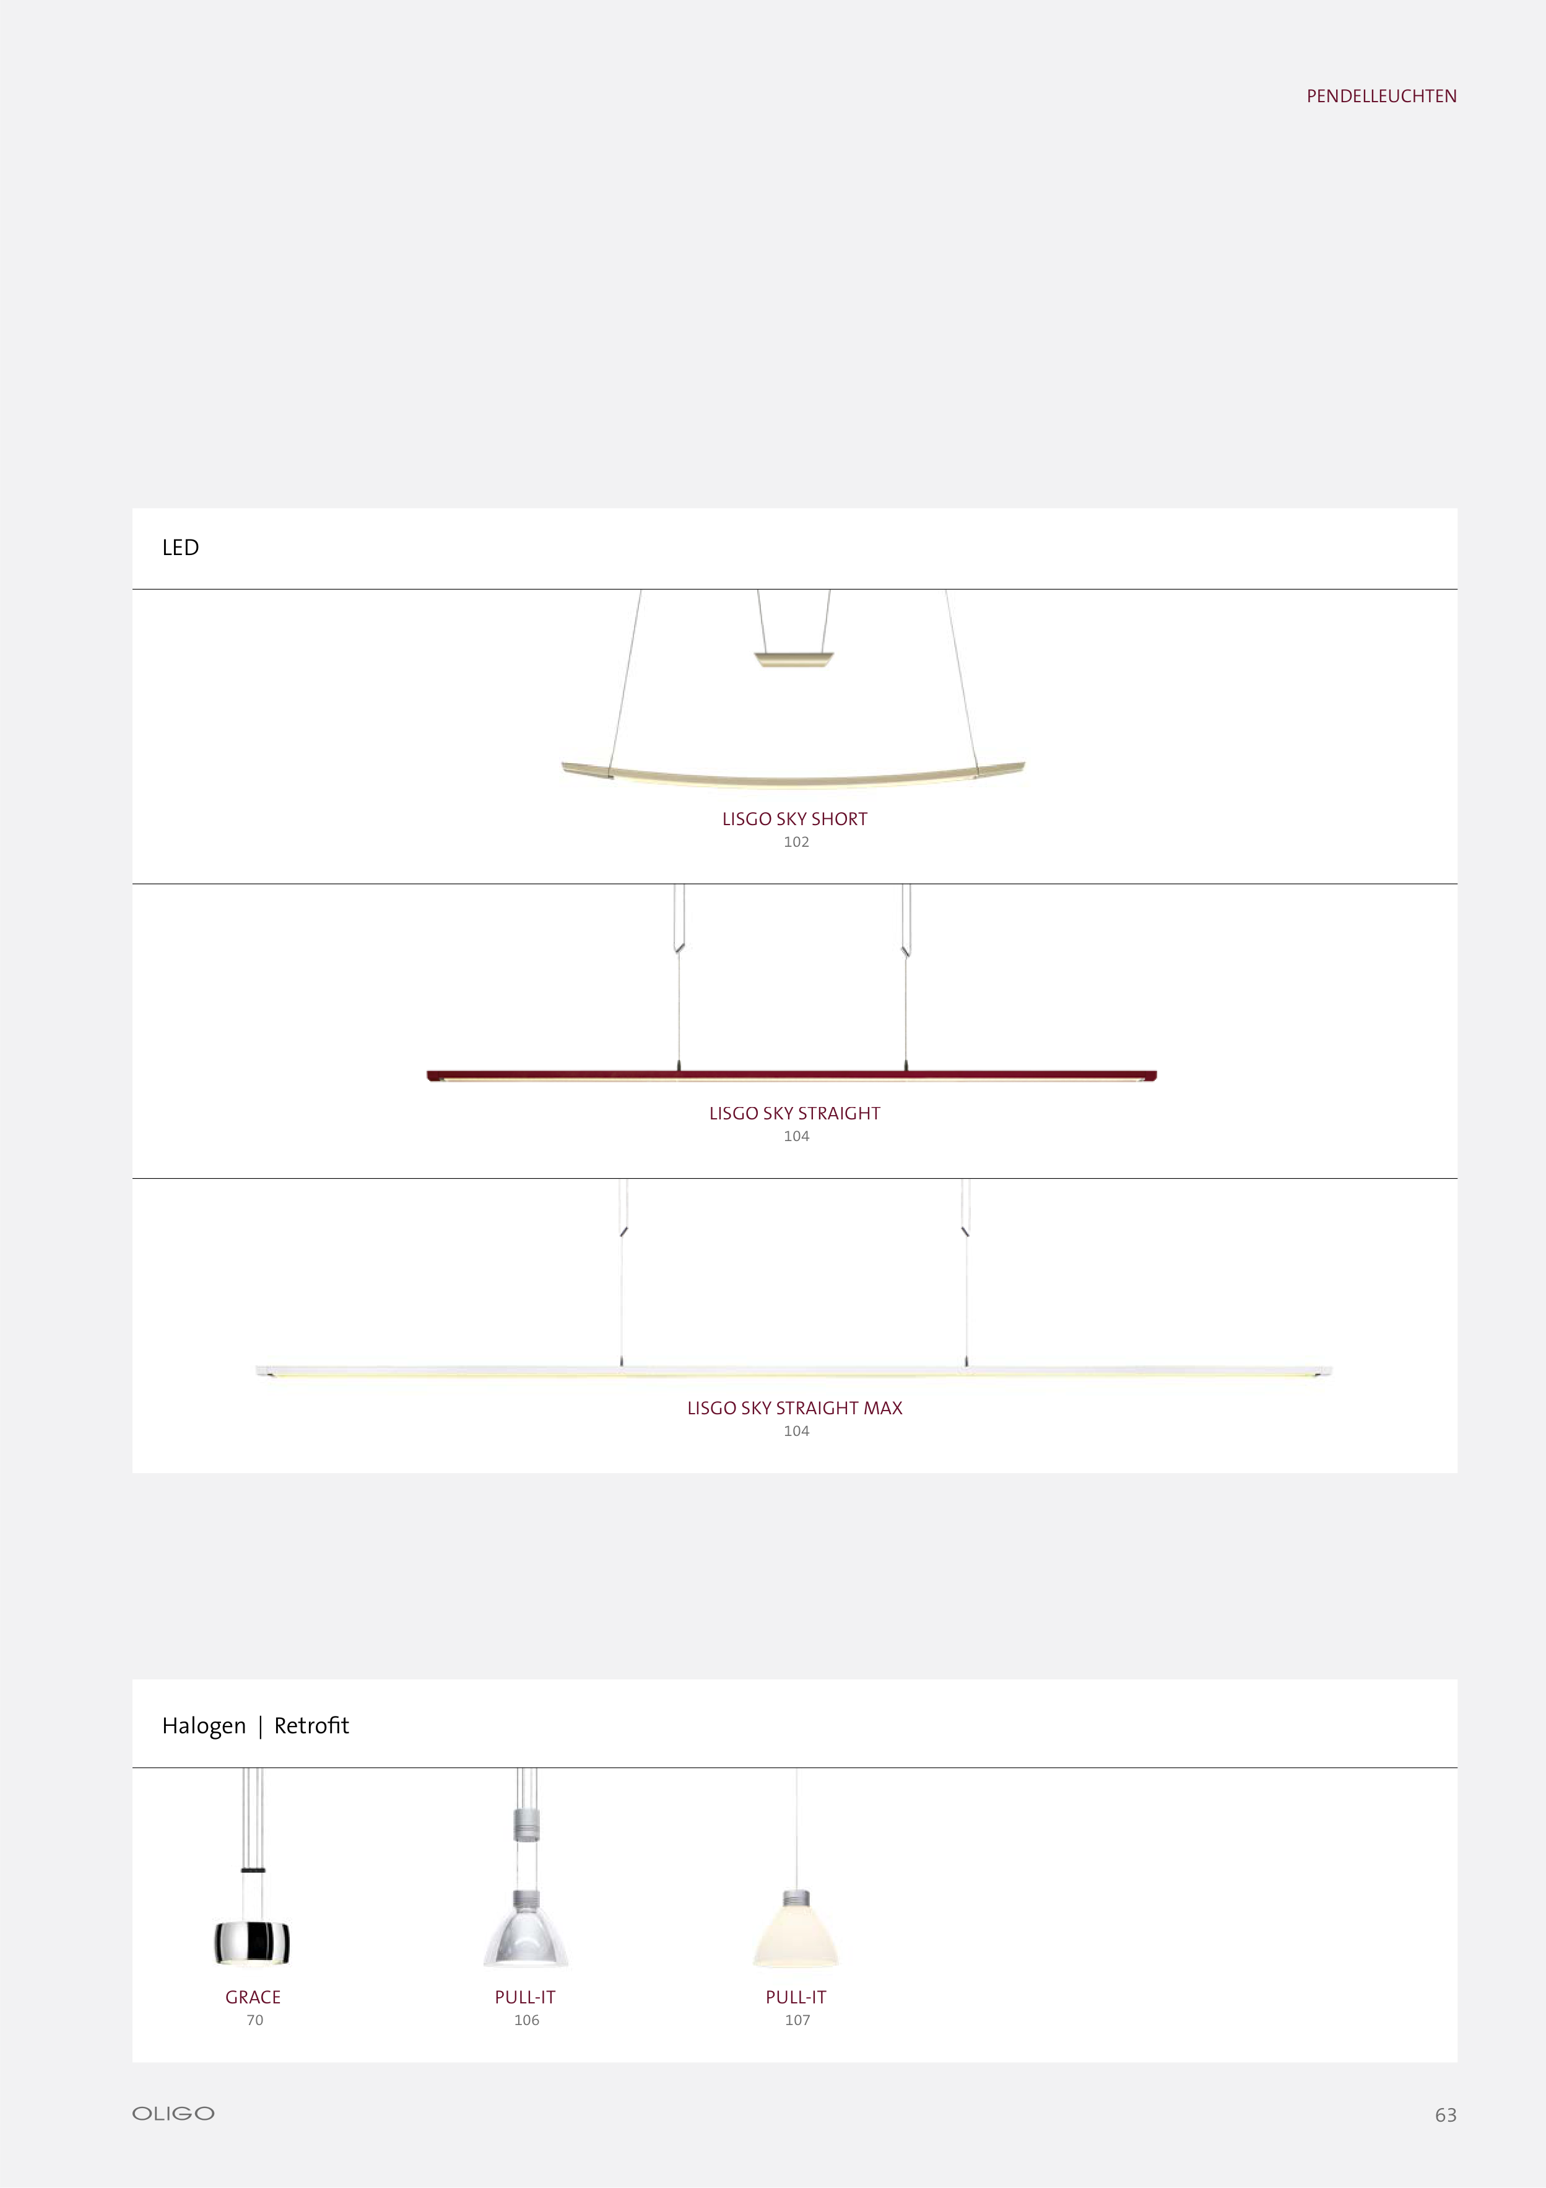Open the LISGO SKY SHORT product label

pyautogui.click(x=794, y=820)
